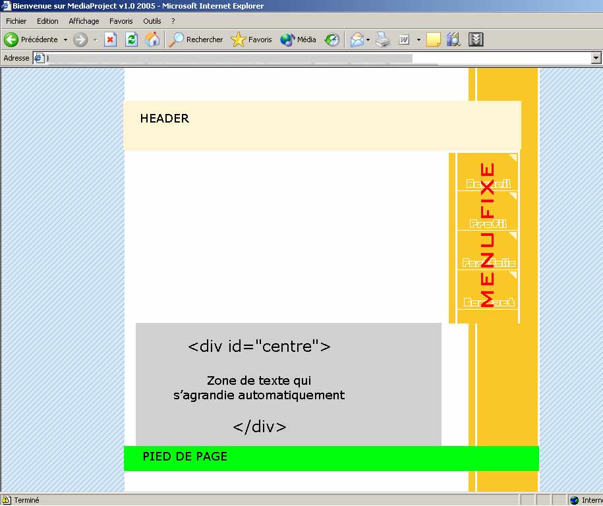Go to the home page via house icon
603x506 pixels.
pos(152,40)
